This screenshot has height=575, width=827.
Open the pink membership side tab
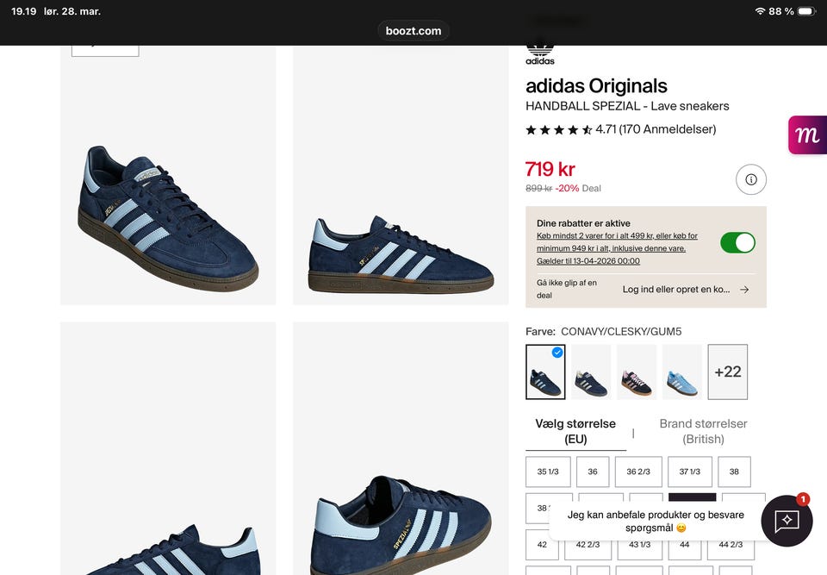tap(808, 135)
